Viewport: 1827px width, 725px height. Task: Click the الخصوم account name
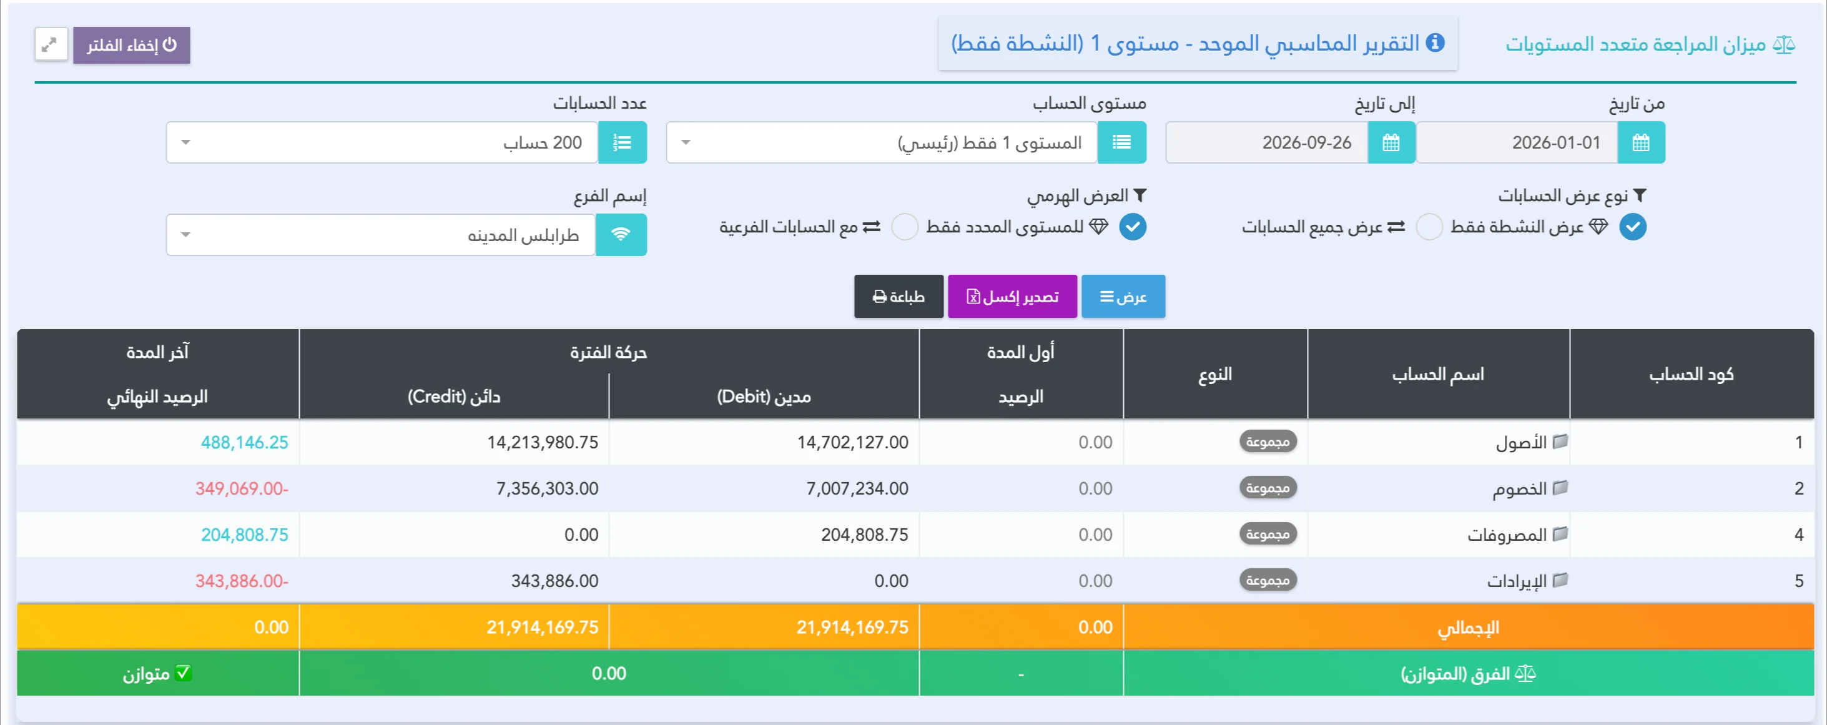pyautogui.click(x=1519, y=489)
